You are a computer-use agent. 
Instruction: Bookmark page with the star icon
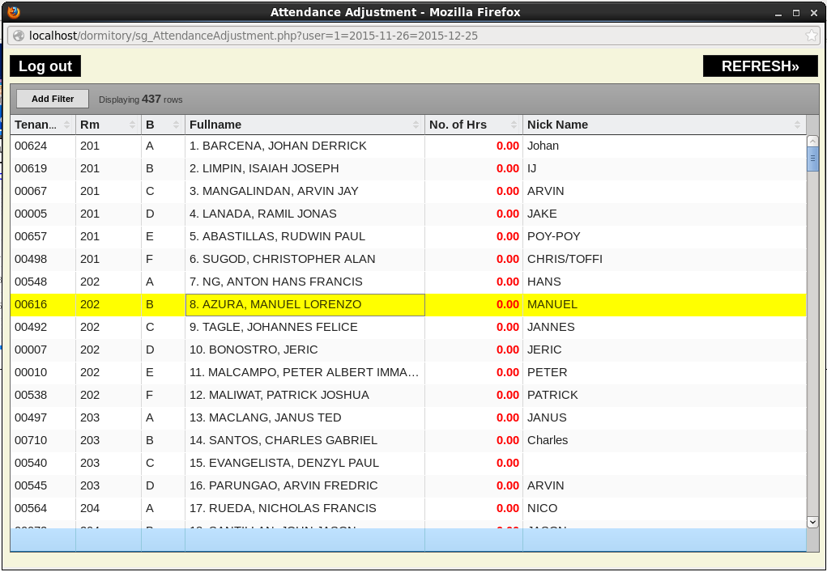coord(811,36)
